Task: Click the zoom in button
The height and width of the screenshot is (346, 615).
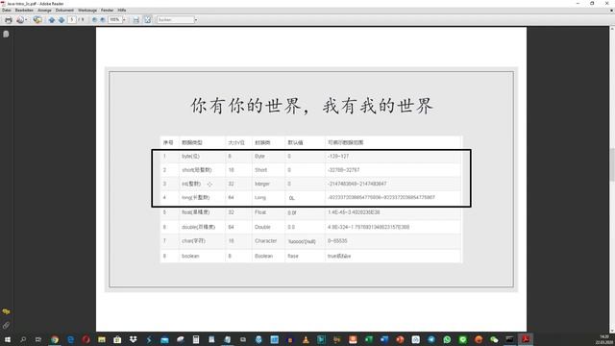Action: pyautogui.click(x=103, y=19)
